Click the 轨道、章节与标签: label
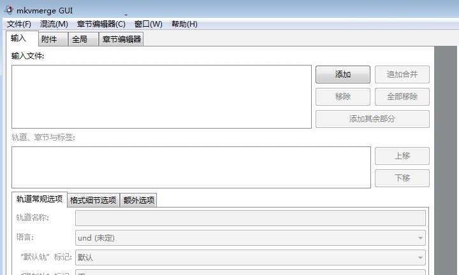The height and width of the screenshot is (275, 459). click(x=43, y=137)
